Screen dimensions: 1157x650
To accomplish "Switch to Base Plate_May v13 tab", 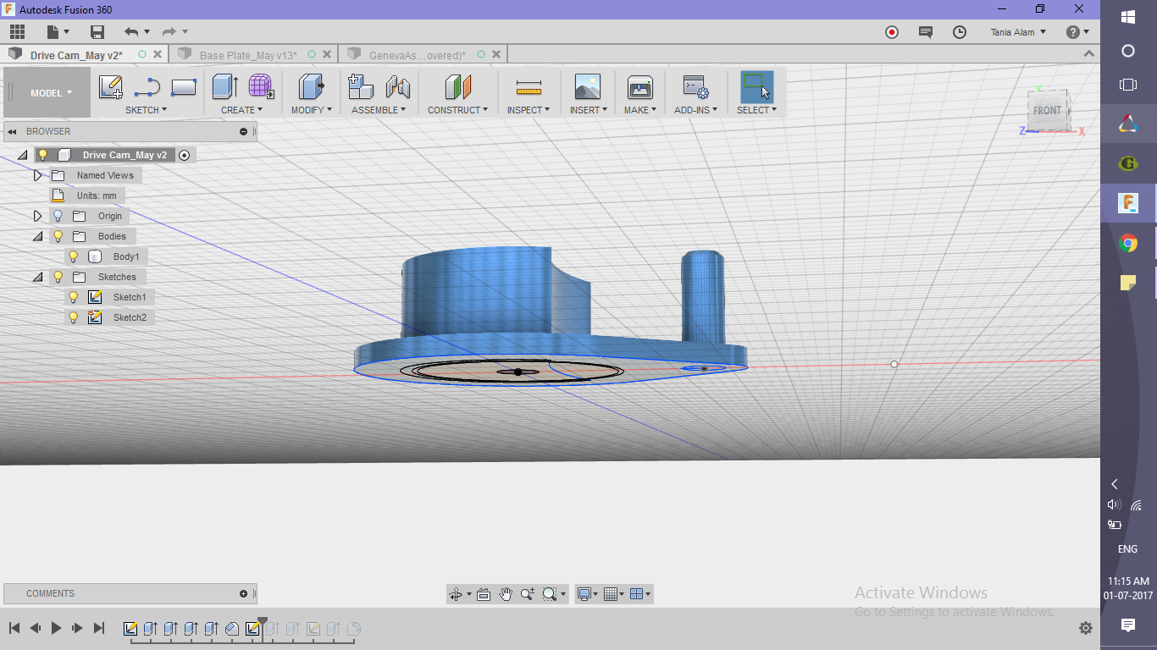I will 248,55.
